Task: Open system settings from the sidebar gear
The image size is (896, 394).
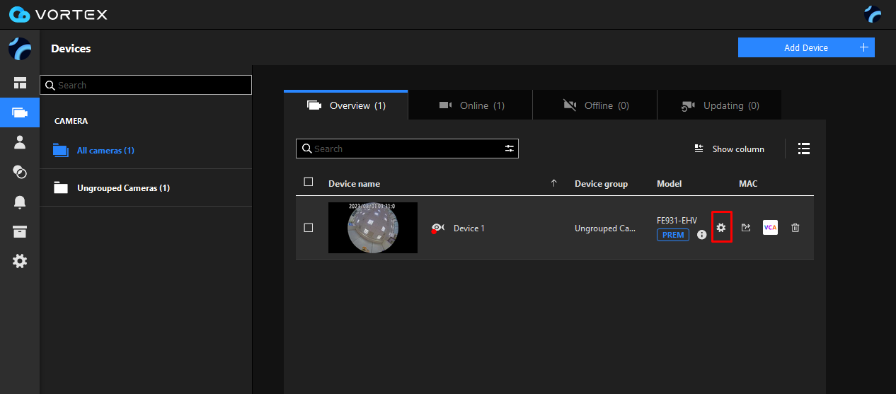Action: click(20, 262)
